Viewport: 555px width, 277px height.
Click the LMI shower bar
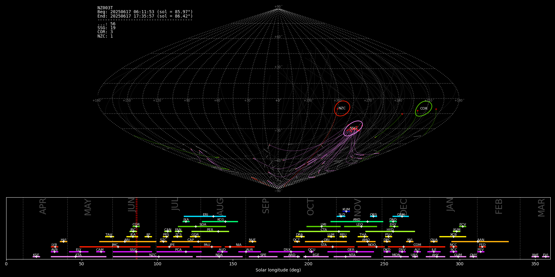pos(323,227)
